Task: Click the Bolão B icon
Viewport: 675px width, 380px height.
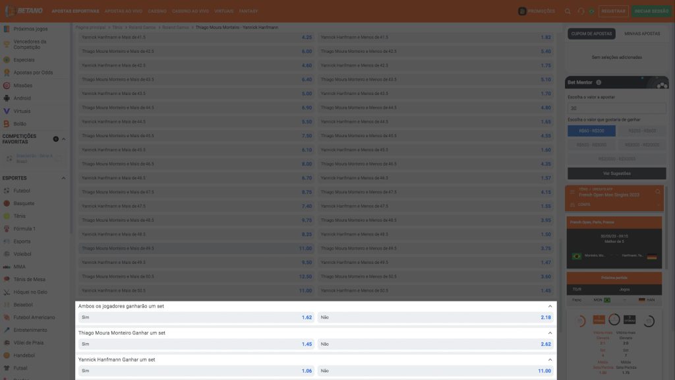Action: (x=7, y=123)
